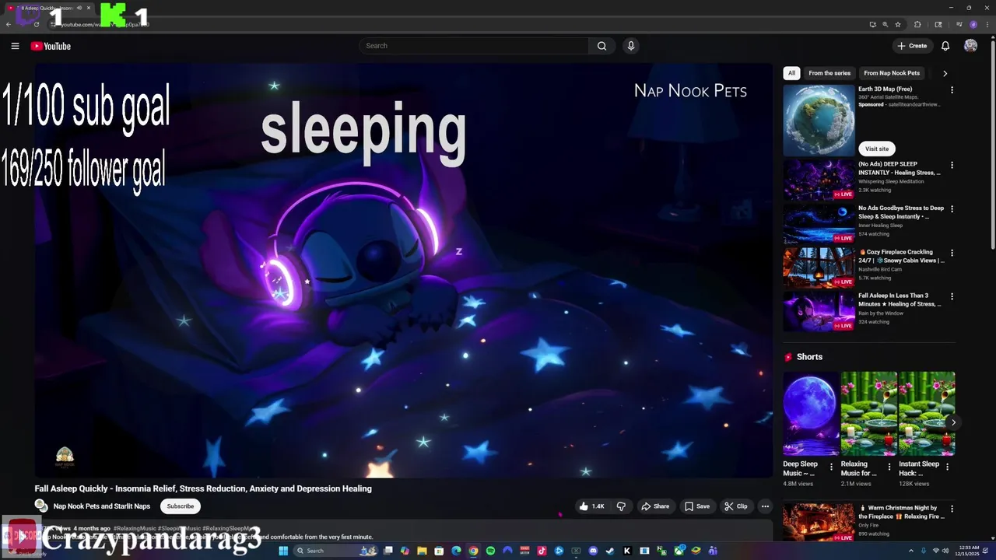Click the #RelaxingMusic hashtag

135,528
